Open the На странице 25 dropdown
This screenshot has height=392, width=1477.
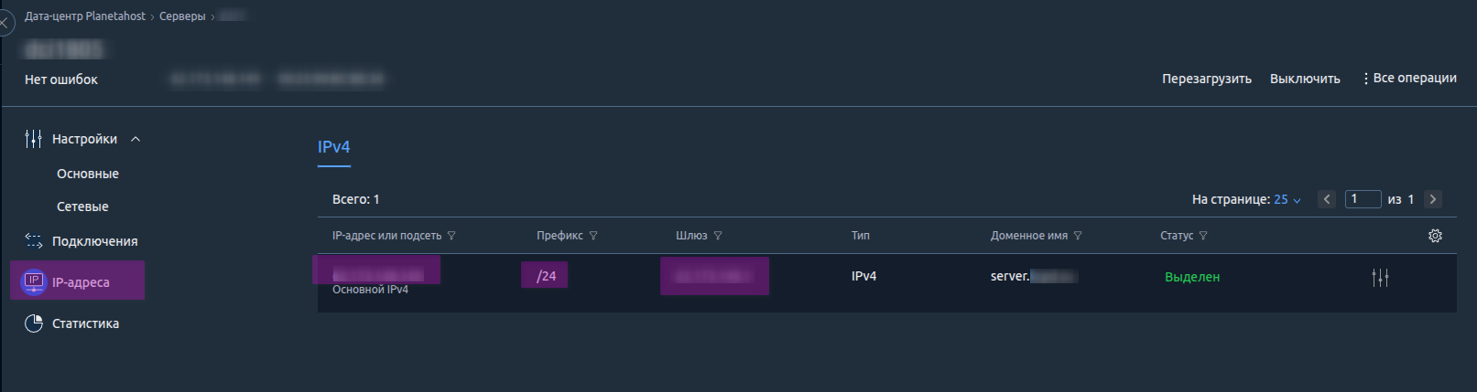[x=1287, y=199]
